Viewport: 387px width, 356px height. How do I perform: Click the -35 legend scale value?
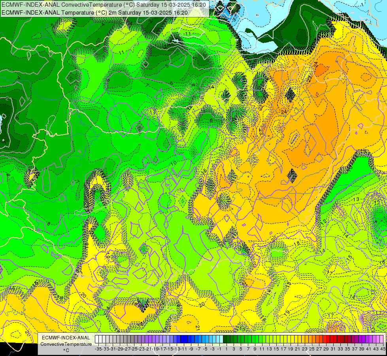point(98,349)
